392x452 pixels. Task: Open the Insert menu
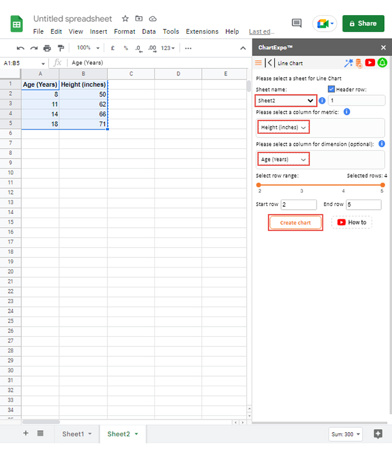[x=98, y=31]
